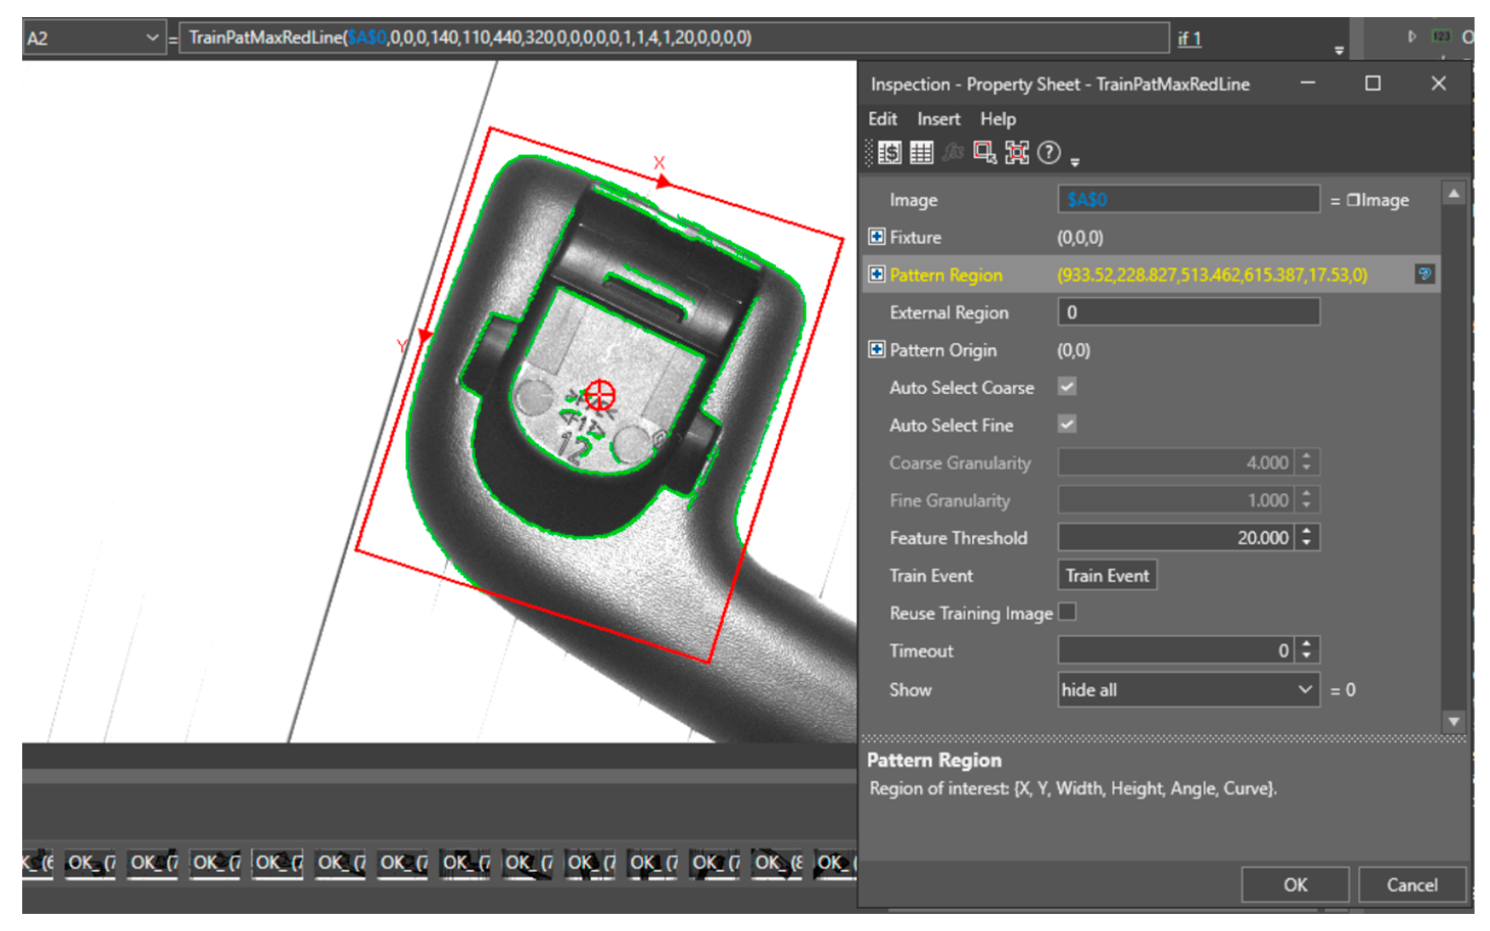
Task: Open the circled question mark help icon
Action: tap(1048, 153)
